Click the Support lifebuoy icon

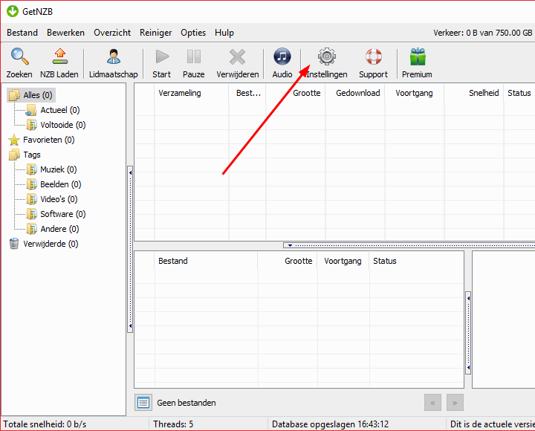374,56
